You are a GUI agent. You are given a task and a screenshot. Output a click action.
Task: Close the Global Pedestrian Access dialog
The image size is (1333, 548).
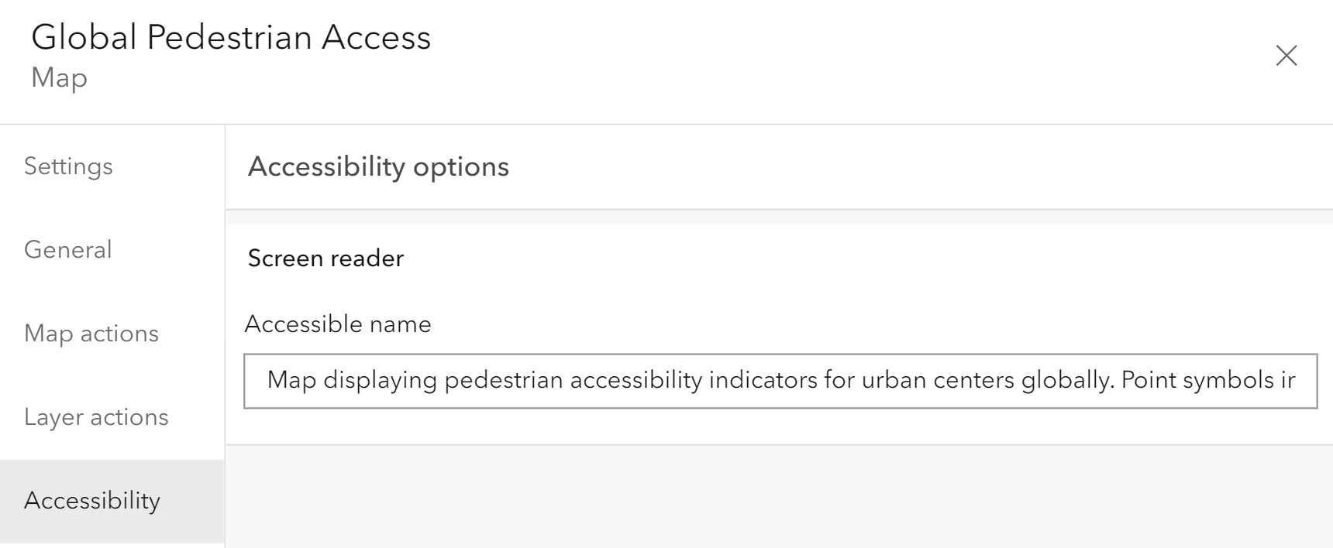pyautogui.click(x=1286, y=56)
